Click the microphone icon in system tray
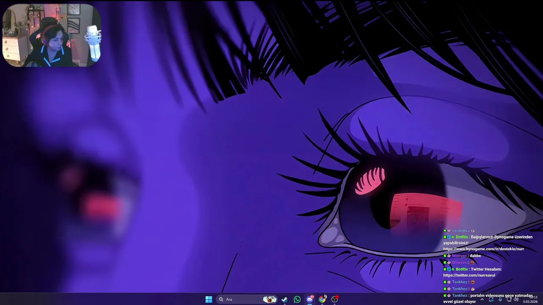 click(x=500, y=299)
